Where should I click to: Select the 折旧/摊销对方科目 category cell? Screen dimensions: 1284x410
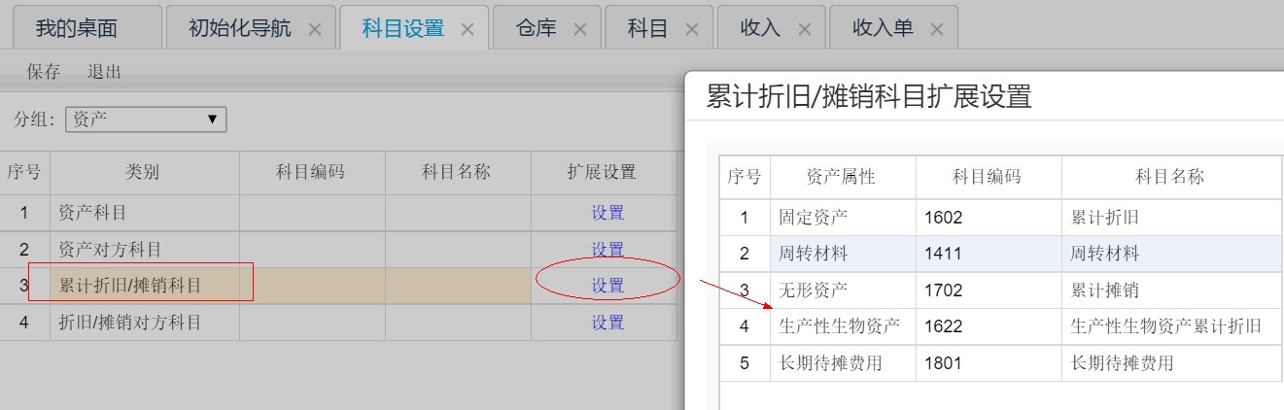click(145, 323)
